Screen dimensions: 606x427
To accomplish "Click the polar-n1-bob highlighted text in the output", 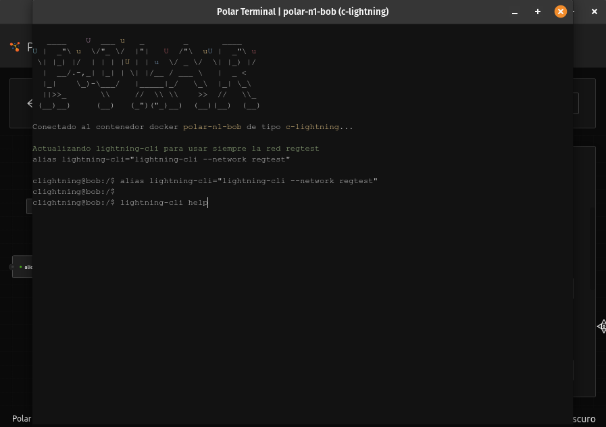I will point(207,126).
